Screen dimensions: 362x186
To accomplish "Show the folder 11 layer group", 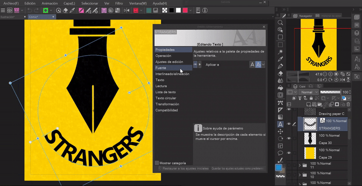I will point(289,165).
